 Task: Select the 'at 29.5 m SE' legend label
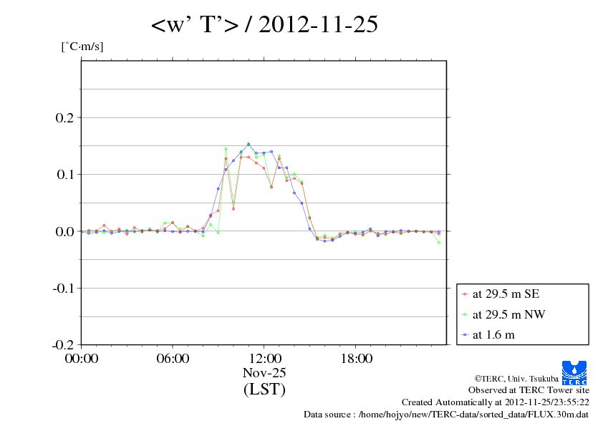click(x=508, y=294)
